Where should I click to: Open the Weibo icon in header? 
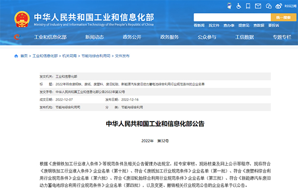tap(279, 6)
